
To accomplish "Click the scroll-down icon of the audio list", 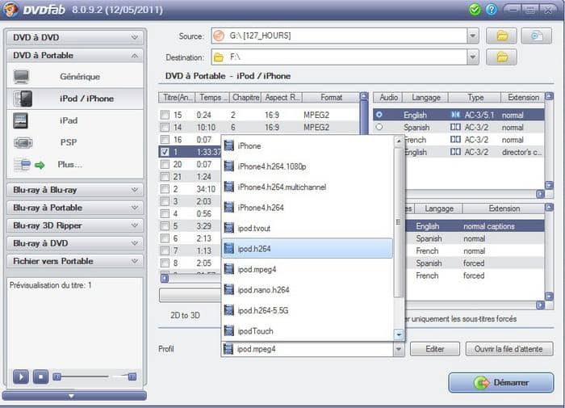I will [549, 185].
